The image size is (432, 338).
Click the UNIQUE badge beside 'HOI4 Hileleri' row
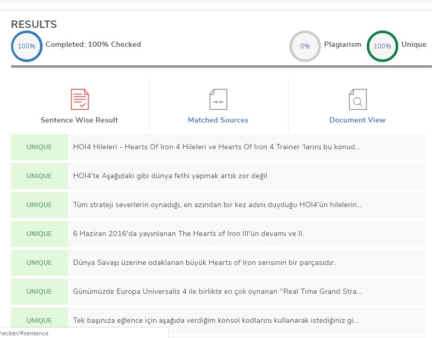tap(39, 147)
